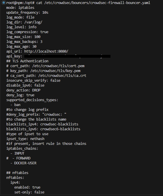Click the redacted api_key value
Viewport: 163px width, 196px height.
click(67, 56)
